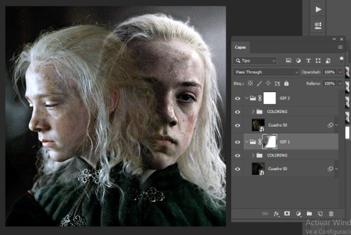This screenshot has width=351, height=235.
Task: Hide the COLORING group under GIF 2
Action: pos(238,112)
